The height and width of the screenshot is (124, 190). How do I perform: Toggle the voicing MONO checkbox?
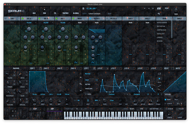pyautogui.click(x=165, y=100)
